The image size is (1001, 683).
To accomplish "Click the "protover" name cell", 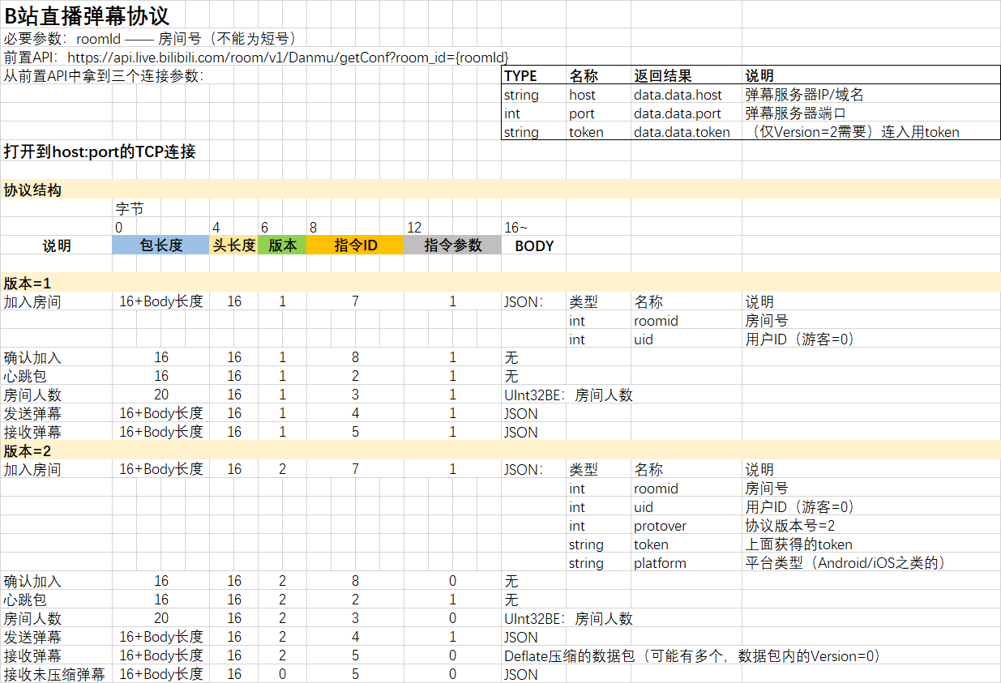I will (x=660, y=525).
